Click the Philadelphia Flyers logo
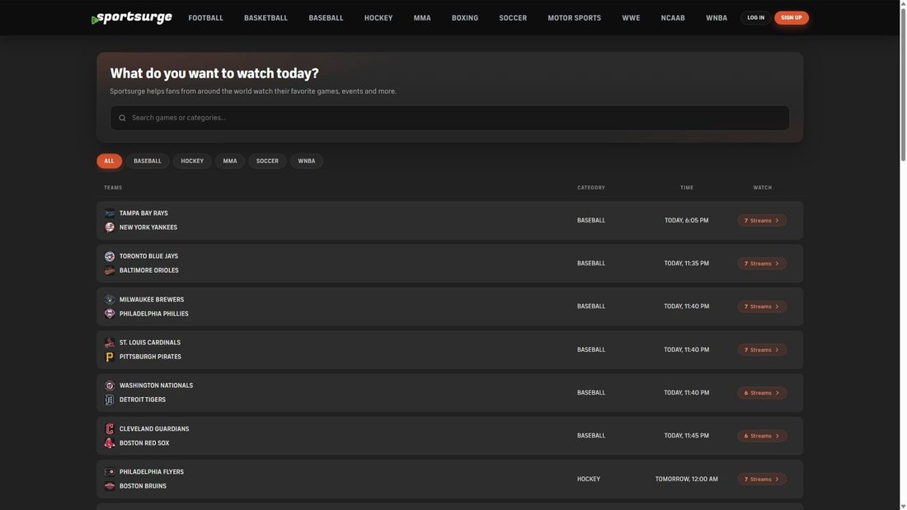907x510 pixels. click(110, 472)
